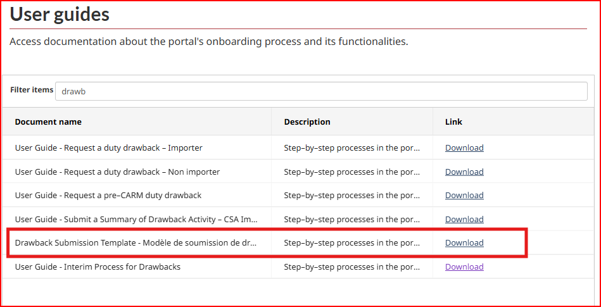Select the Interim Process for Drawbacks row name
Image resolution: width=601 pixels, height=307 pixels.
point(98,266)
